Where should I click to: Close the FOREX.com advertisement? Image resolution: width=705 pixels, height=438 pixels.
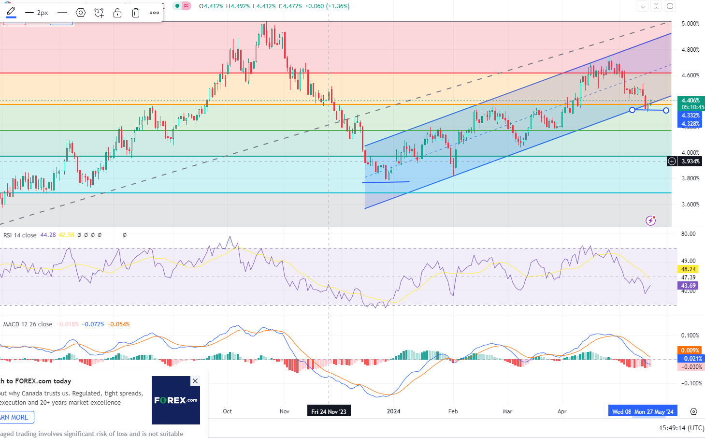click(195, 381)
